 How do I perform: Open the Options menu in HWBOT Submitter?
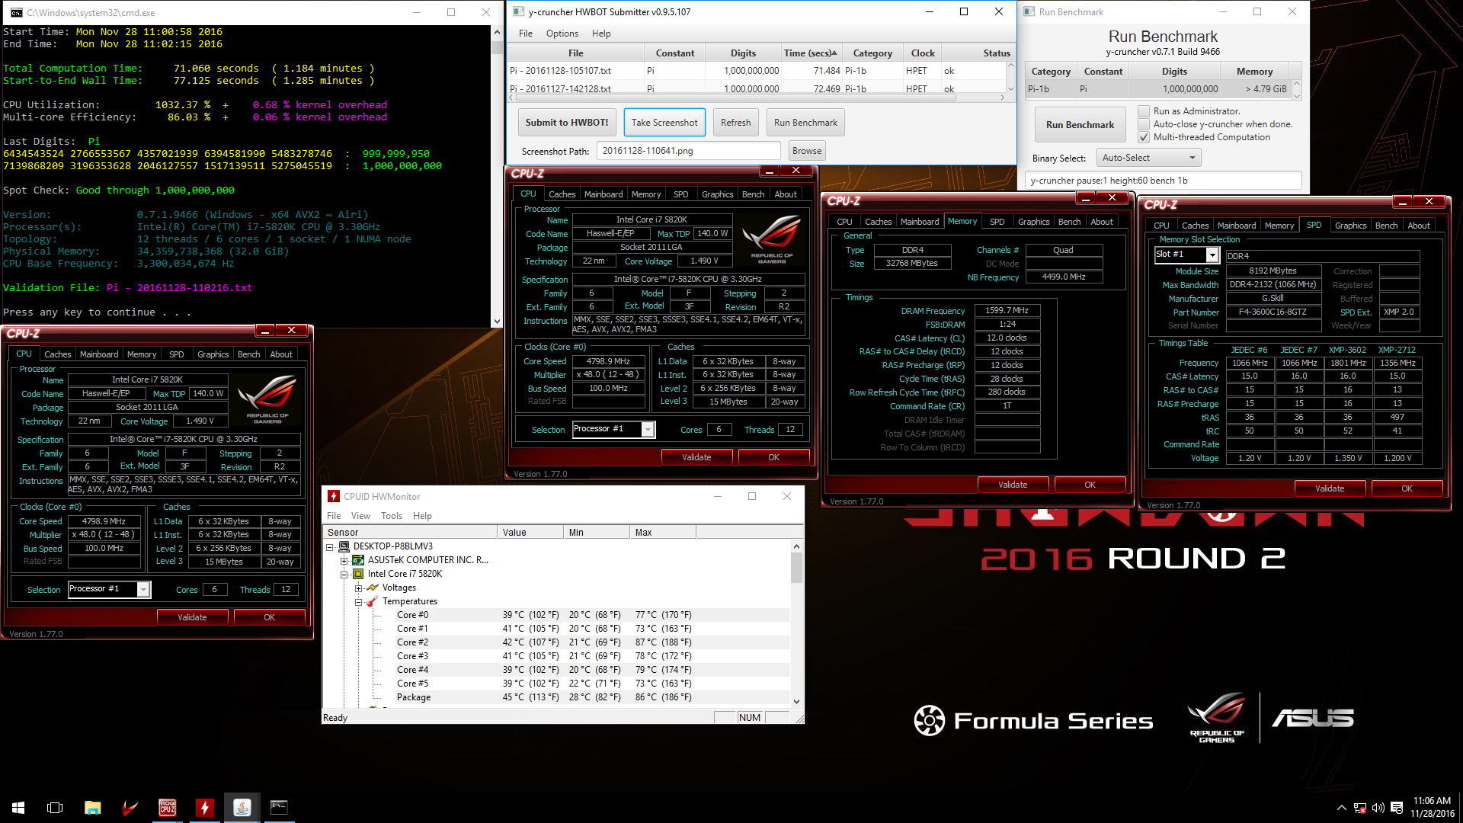(x=562, y=34)
